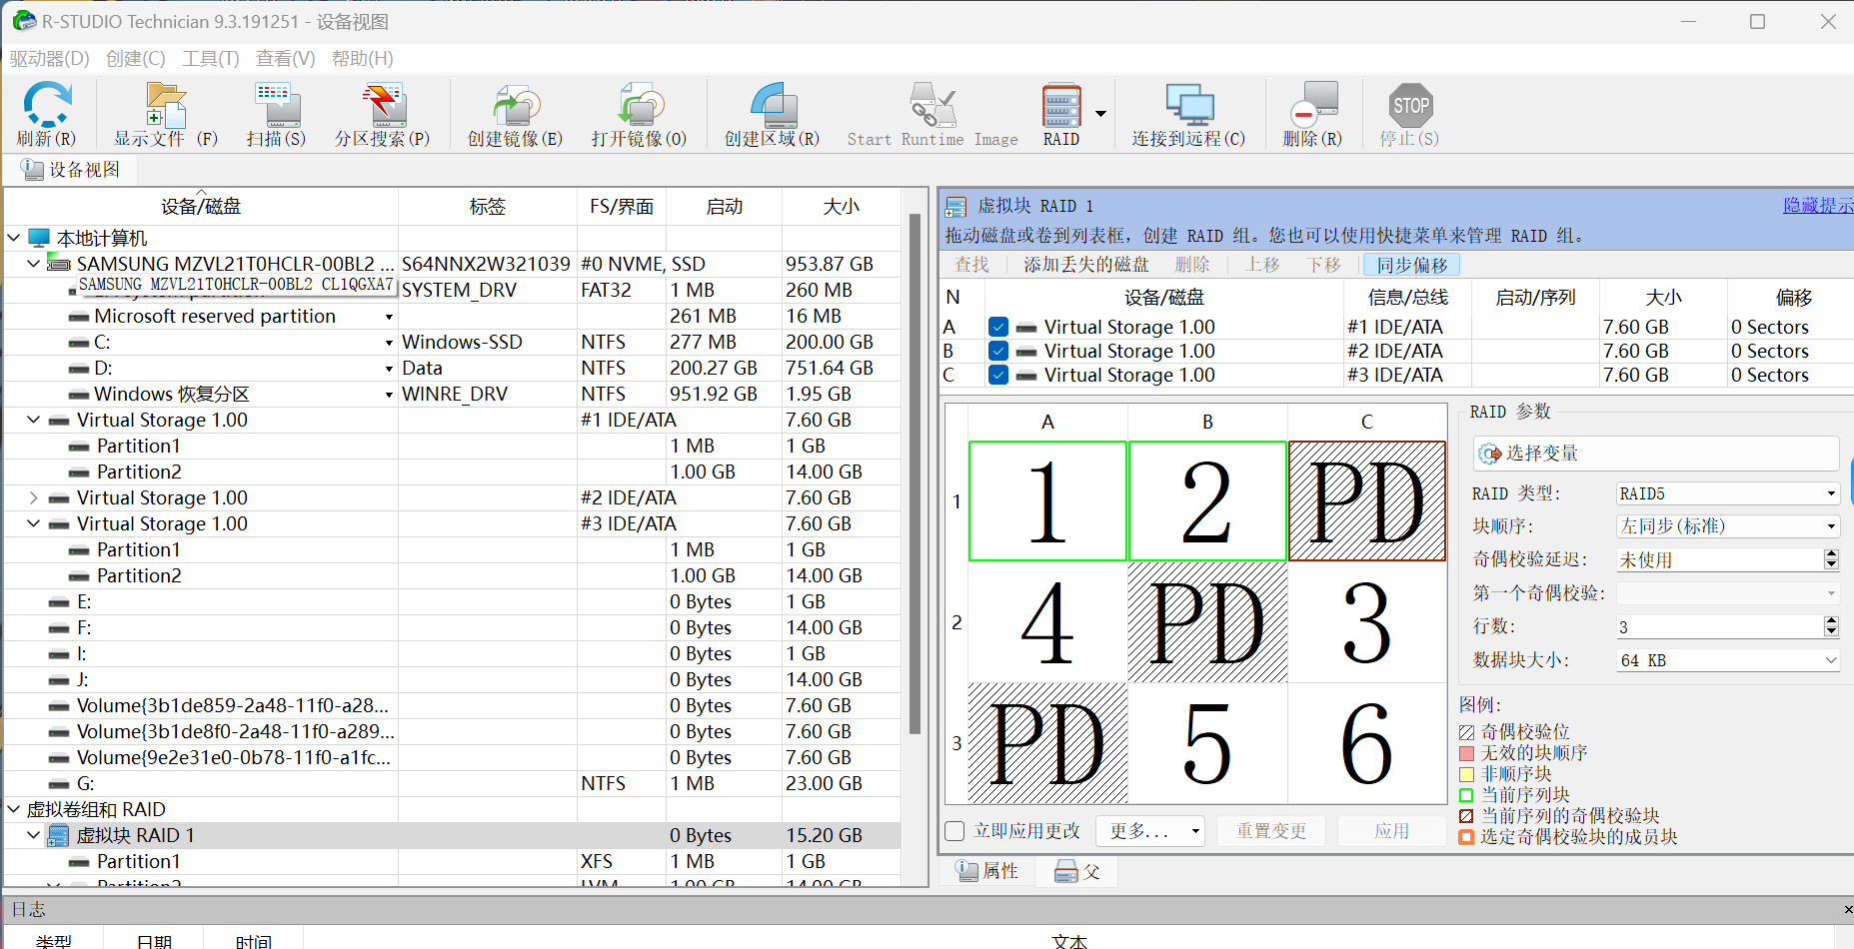Click the disk icon of row A
Screen dimensions: 1854x949
click(x=1025, y=328)
